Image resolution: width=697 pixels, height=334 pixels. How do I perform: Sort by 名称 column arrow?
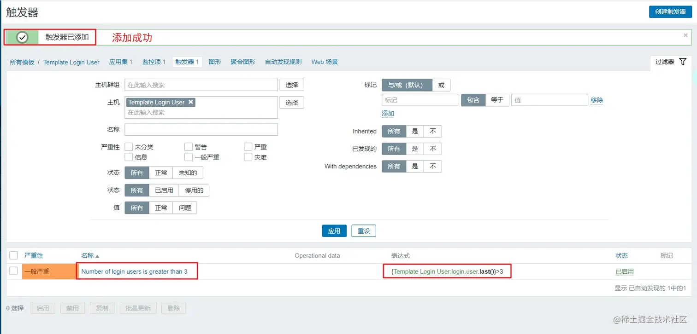(x=97, y=256)
